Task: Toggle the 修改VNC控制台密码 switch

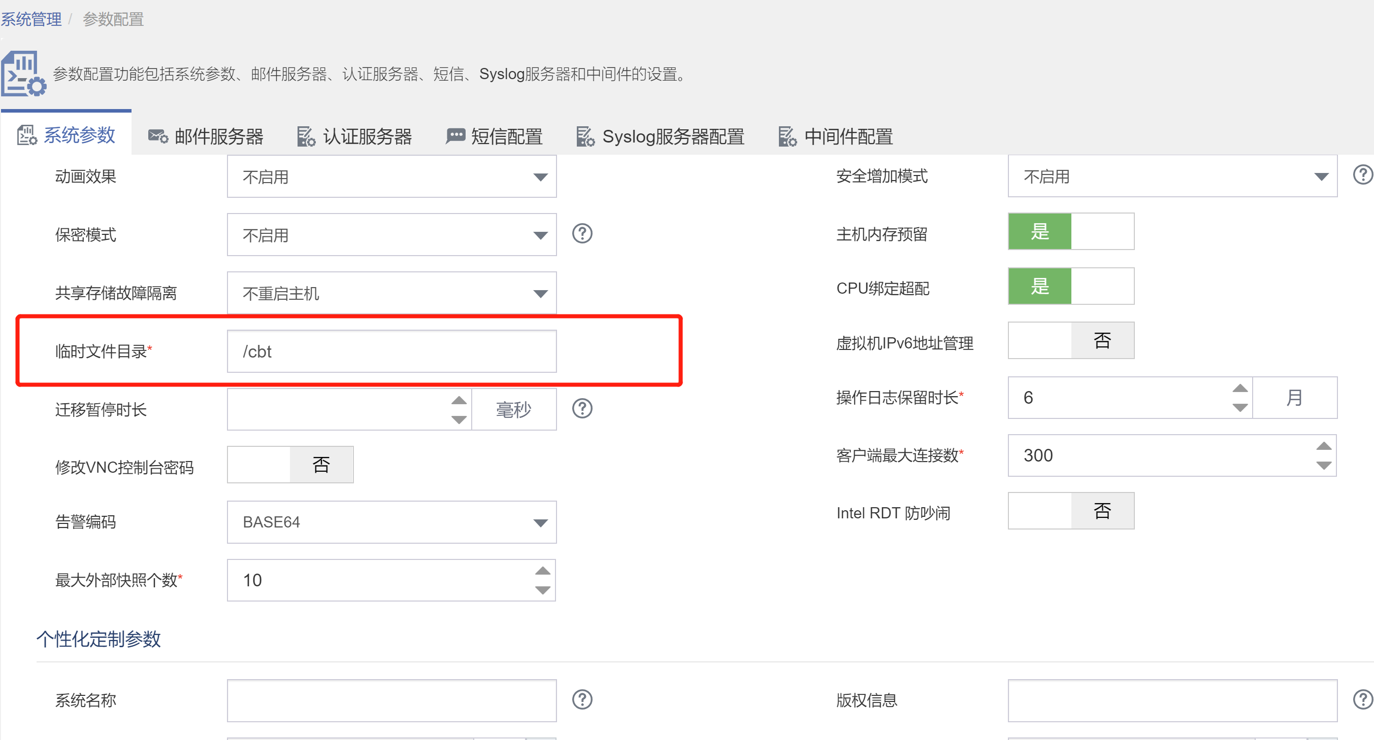Action: tap(290, 465)
